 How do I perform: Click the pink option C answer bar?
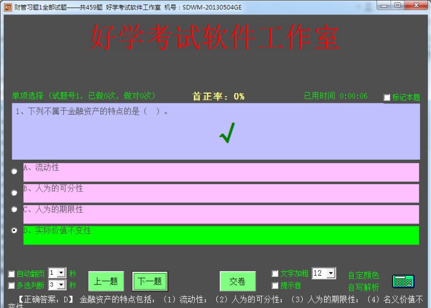221,214
